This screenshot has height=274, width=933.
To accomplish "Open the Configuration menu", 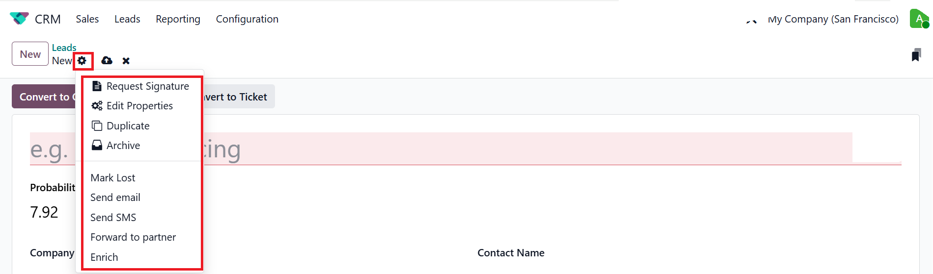I will (247, 19).
